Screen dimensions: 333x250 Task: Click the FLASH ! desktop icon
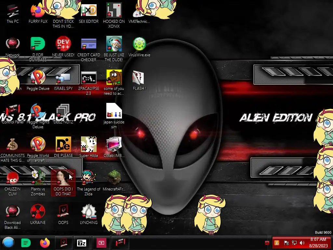pos(139,80)
